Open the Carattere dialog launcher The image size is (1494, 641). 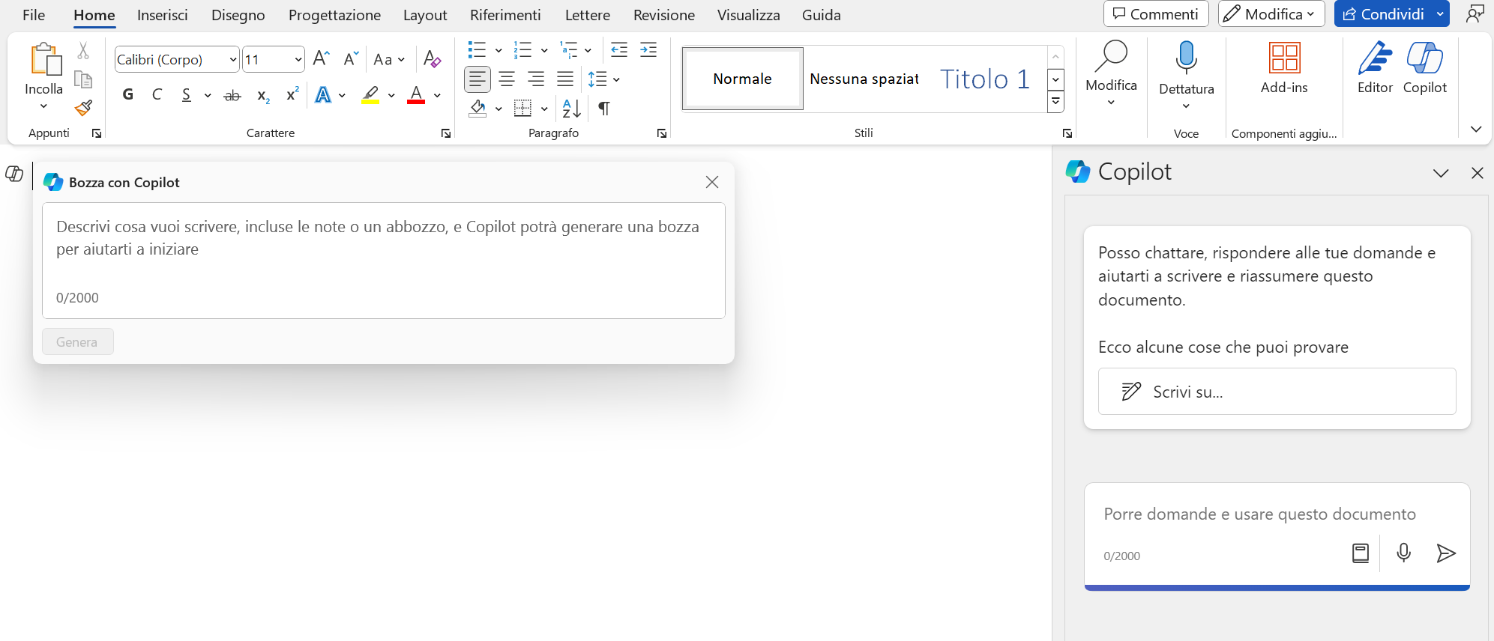(446, 133)
